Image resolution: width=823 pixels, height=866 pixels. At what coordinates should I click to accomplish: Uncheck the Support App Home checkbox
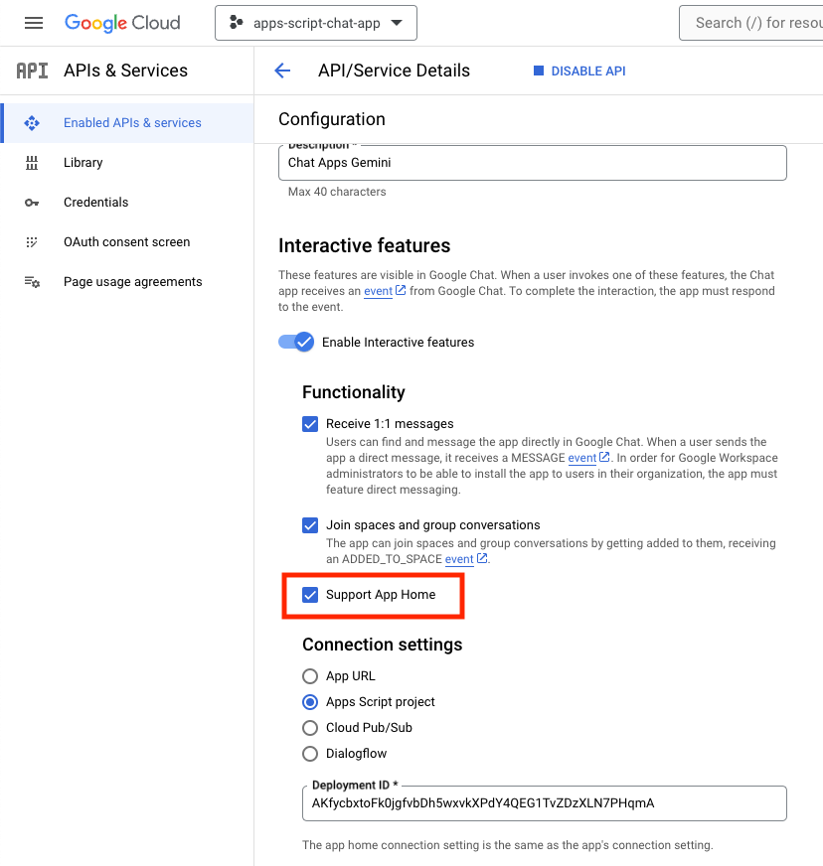[x=310, y=595]
